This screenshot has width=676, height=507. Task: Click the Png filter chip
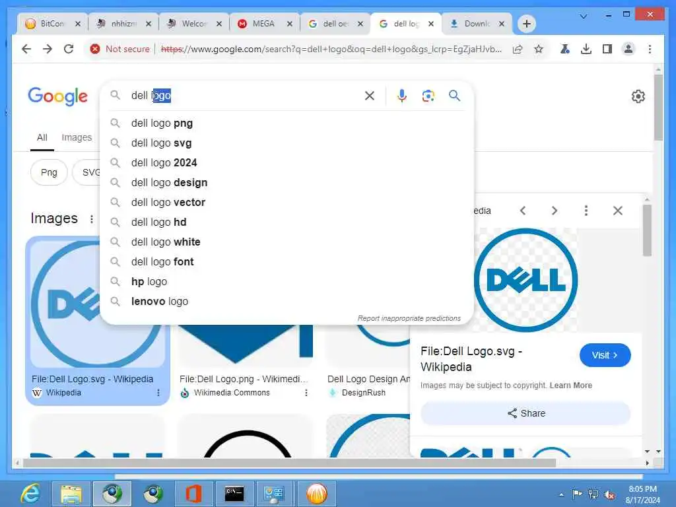(49, 172)
